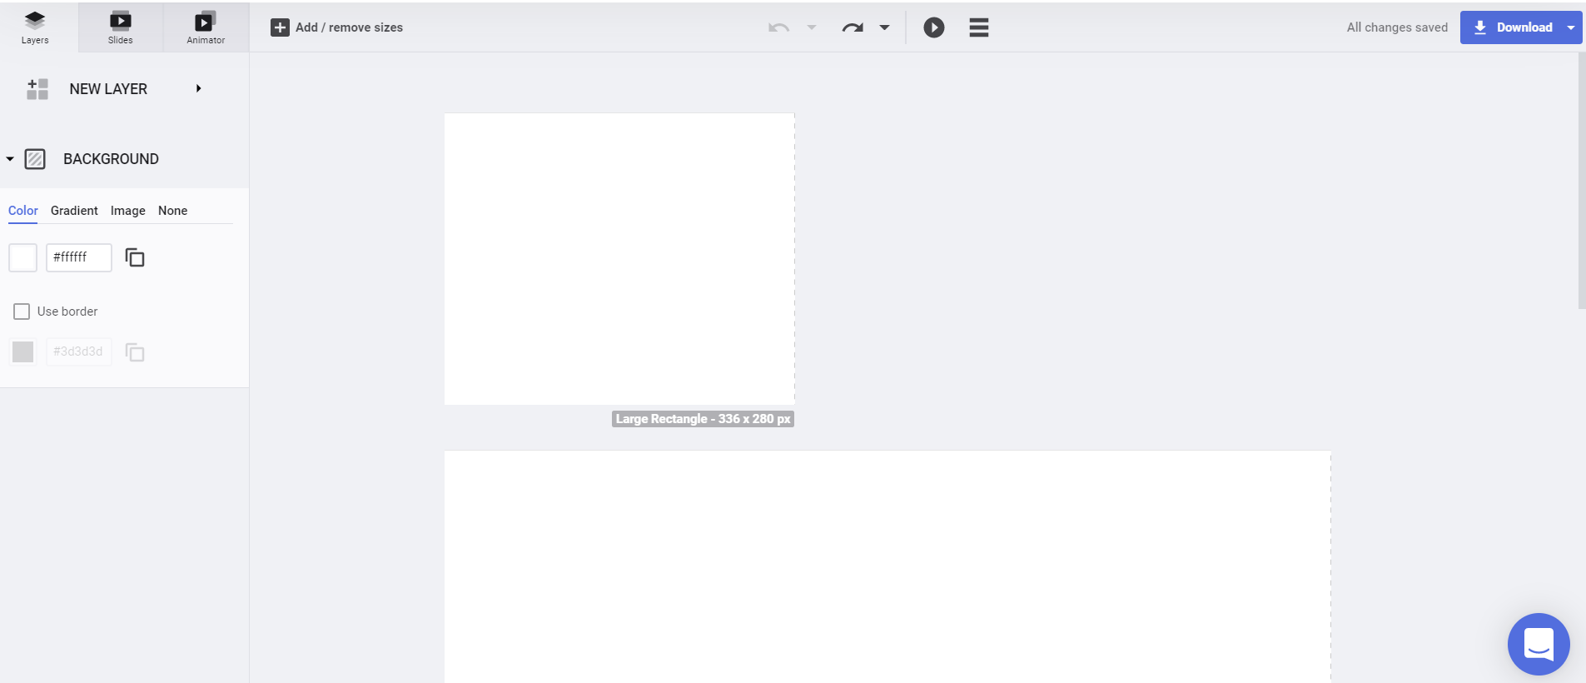Copy the background color to all sizes

pyautogui.click(x=135, y=258)
